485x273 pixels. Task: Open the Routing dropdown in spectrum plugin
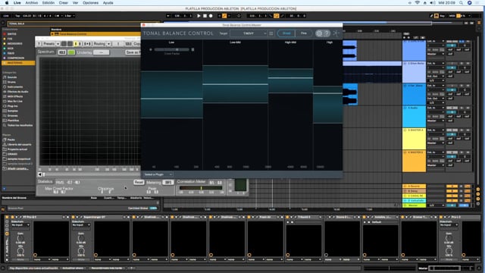[x=102, y=44]
